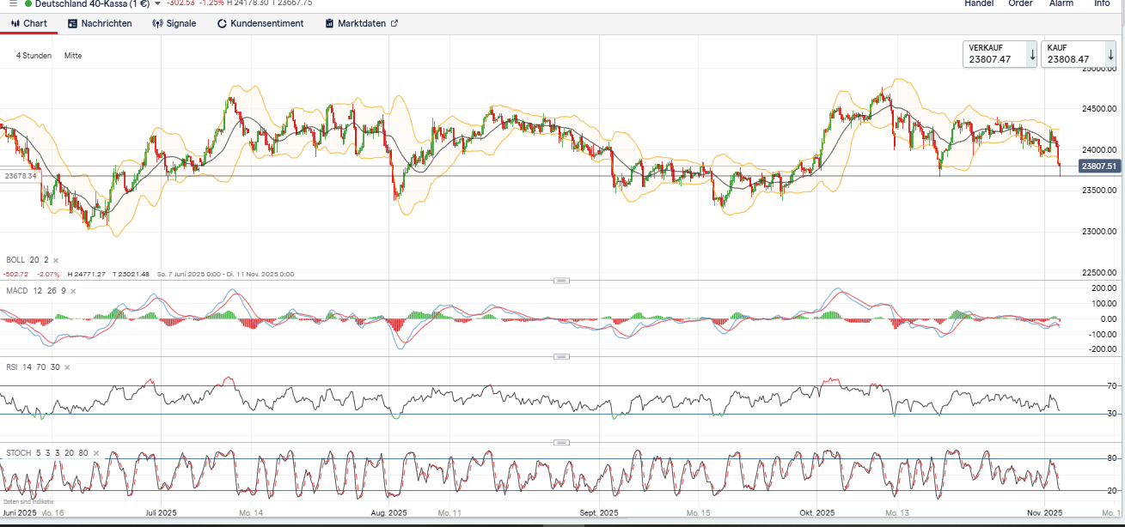This screenshot has width=1125, height=527.
Task: Click the down arrow on the VERKAUF box
Action: tap(1032, 54)
